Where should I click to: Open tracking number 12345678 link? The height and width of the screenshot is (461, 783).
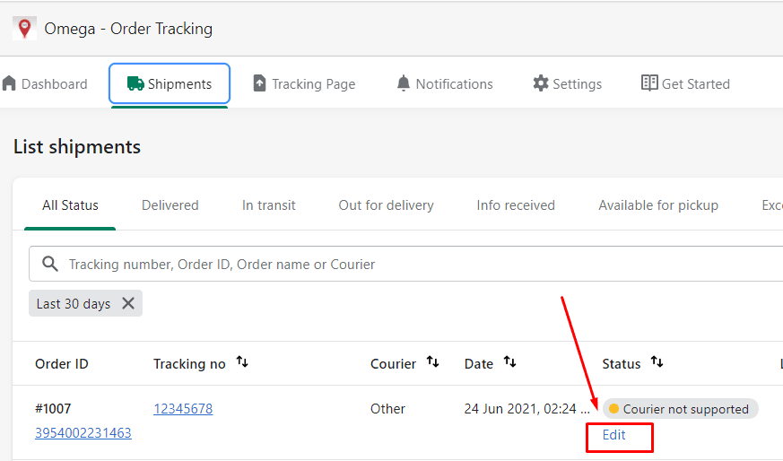pyautogui.click(x=183, y=409)
